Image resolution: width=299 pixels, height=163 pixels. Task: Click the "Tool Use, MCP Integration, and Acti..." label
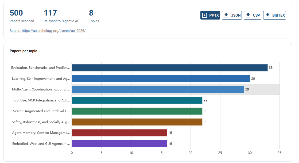(x=41, y=100)
